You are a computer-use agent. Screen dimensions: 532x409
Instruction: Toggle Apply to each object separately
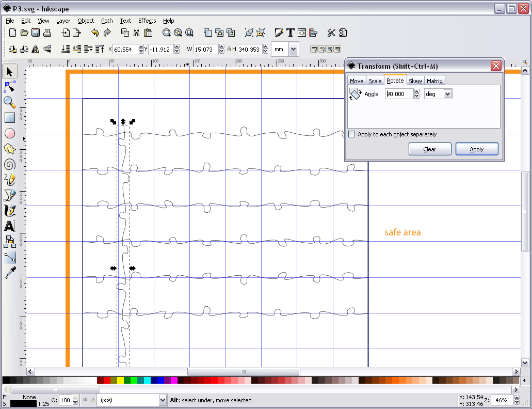[352, 134]
